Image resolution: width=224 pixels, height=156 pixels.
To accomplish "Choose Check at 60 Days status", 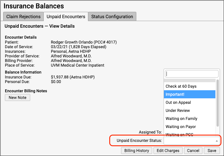I will [x=190, y=86].
